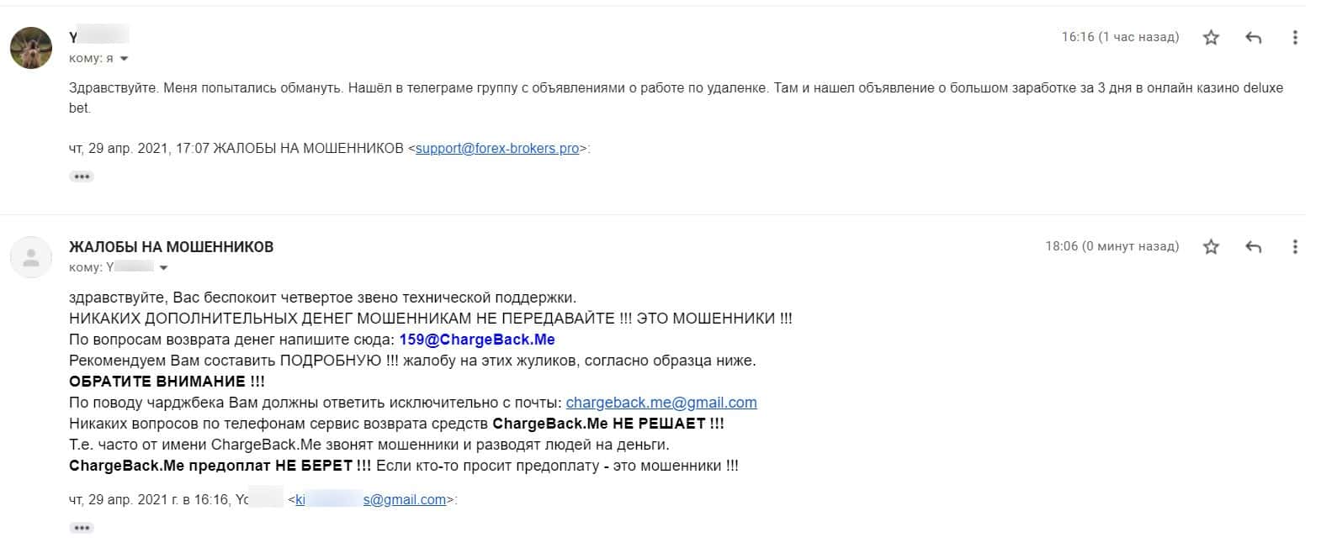Screen dimensions: 1321x548
Task: Star the ЖАЛОБЫ НА МОШЕННИКОВ reply
Action: click(1211, 246)
